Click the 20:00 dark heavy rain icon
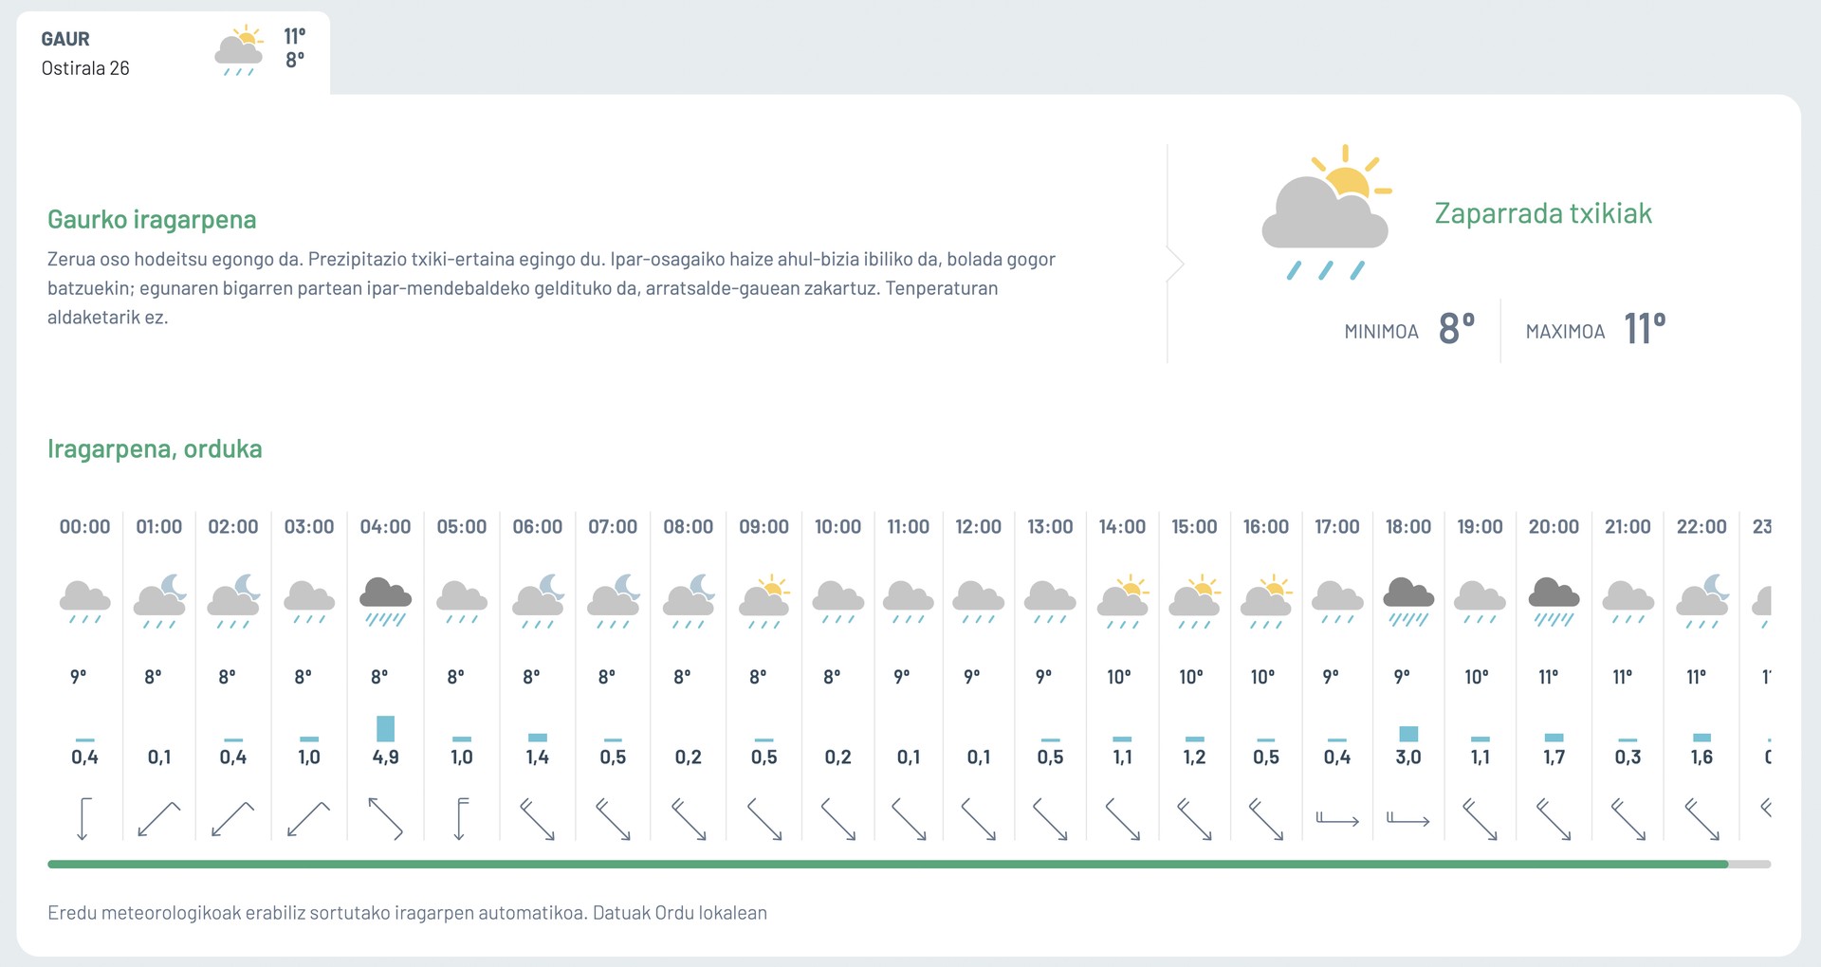This screenshot has width=1821, height=967. [1554, 601]
